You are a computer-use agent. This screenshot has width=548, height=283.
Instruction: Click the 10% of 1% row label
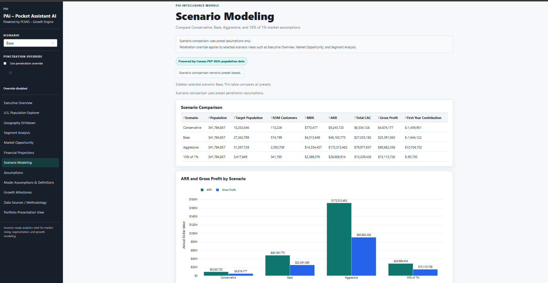191,157
